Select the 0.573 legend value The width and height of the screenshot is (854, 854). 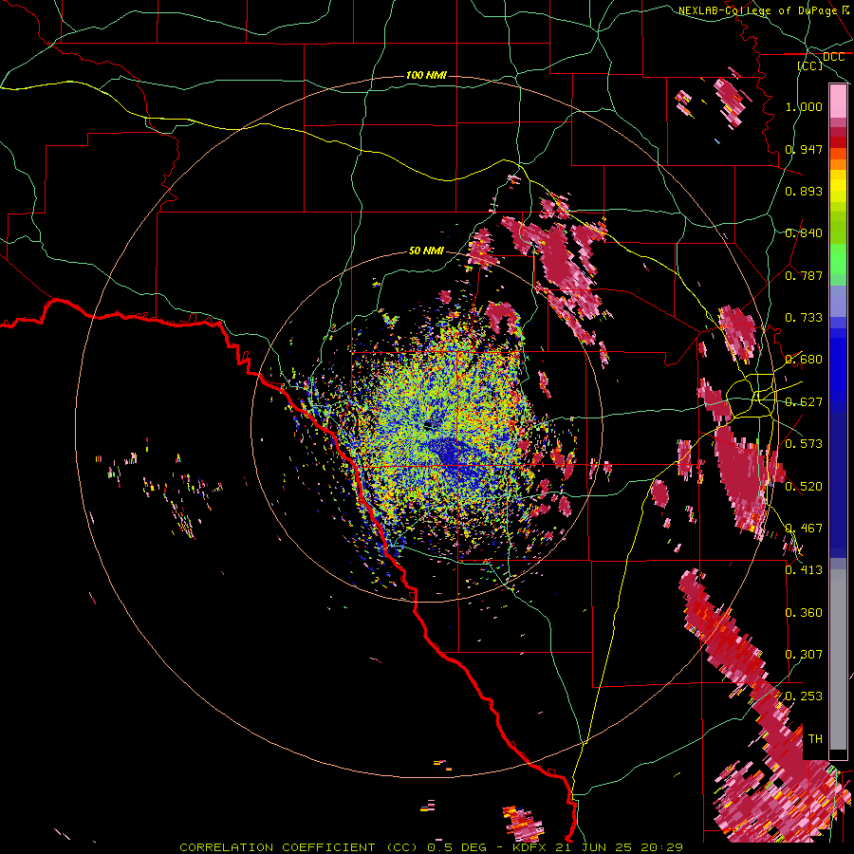click(804, 444)
